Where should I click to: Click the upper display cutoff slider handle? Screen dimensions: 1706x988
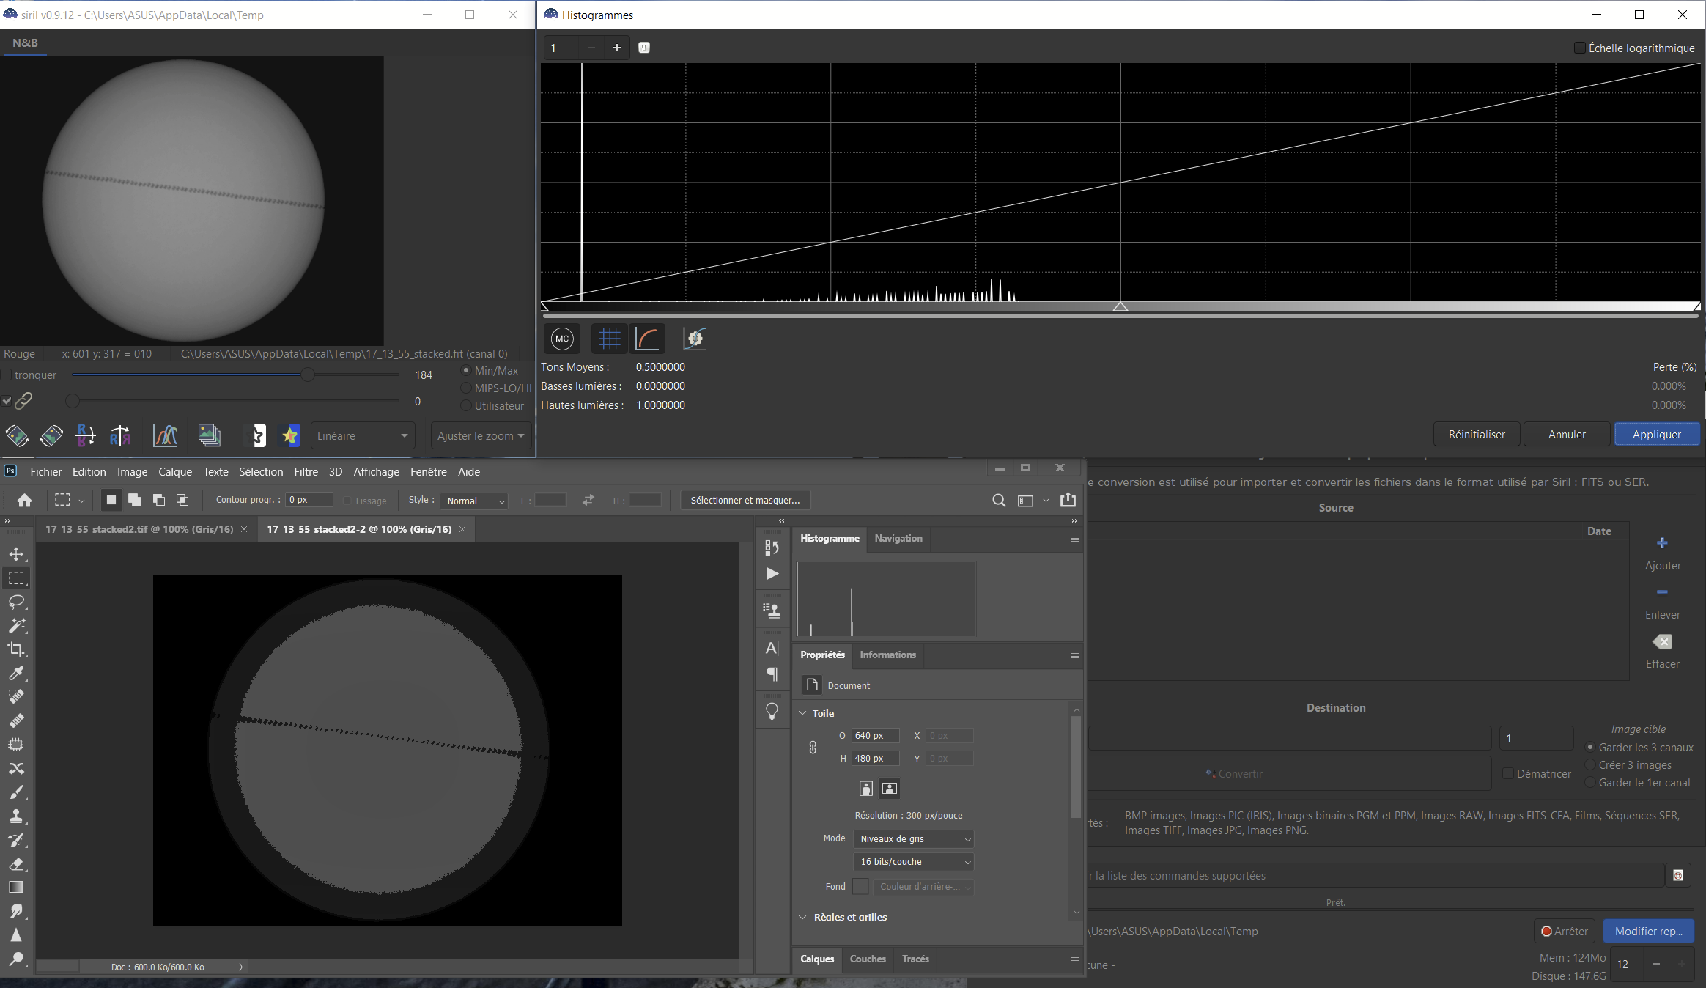308,375
